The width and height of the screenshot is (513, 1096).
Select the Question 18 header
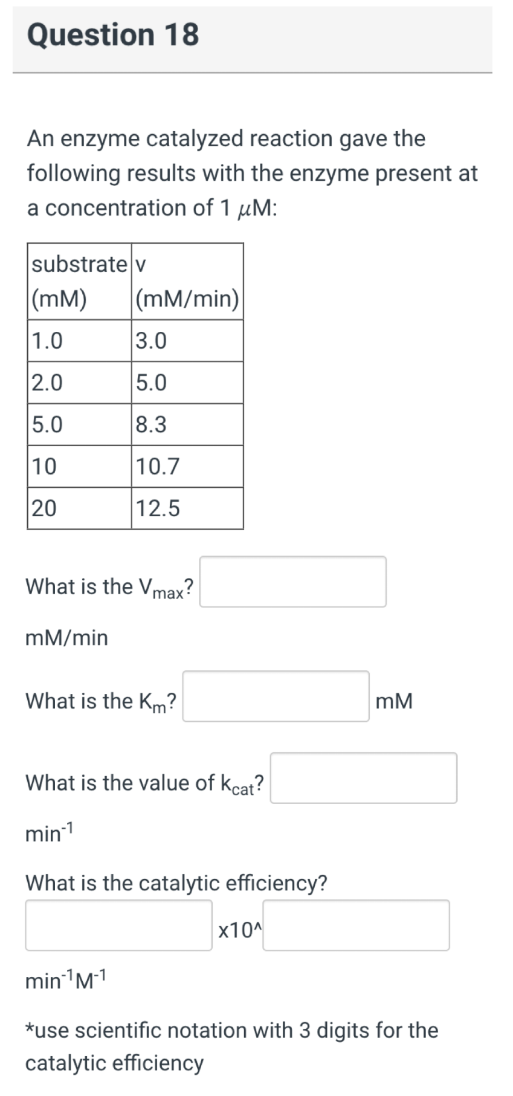click(114, 34)
